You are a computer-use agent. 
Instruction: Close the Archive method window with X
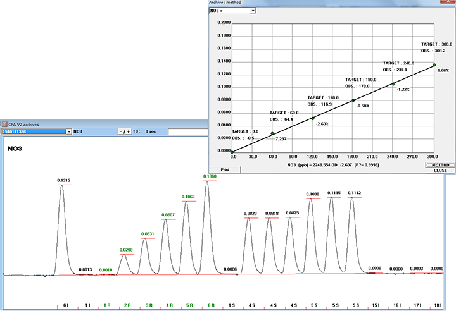pos(448,3)
